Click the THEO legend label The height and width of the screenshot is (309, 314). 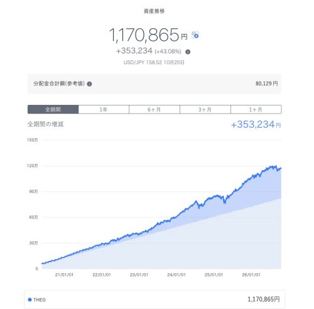click(x=40, y=300)
